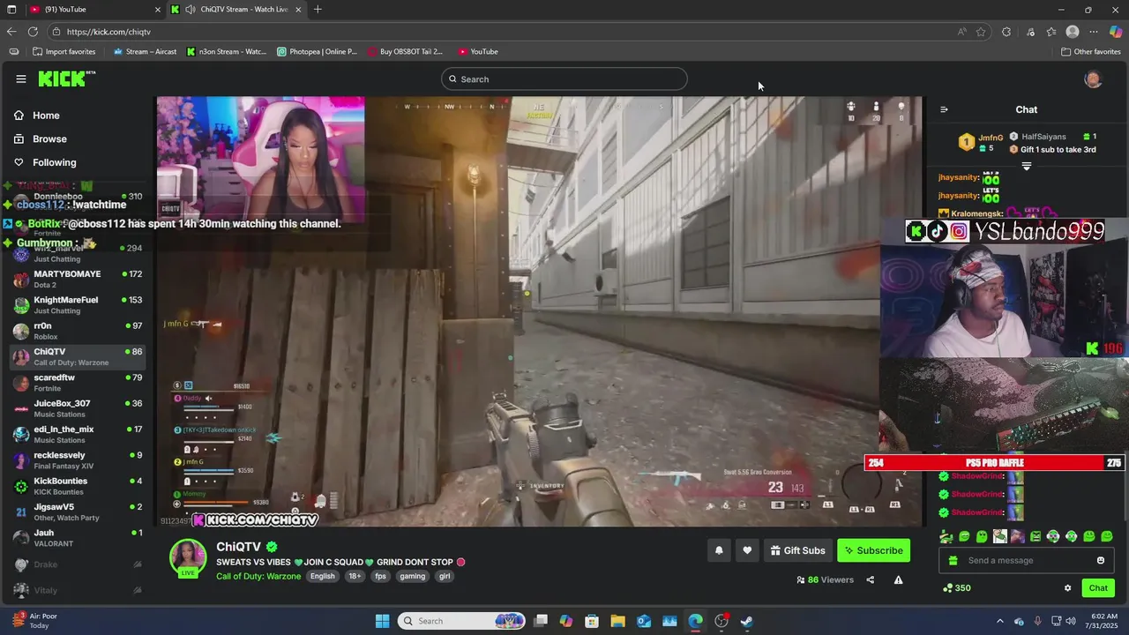This screenshot has height=635, width=1129.
Task: Open Jauh VALORANT channel
Action: 78,538
